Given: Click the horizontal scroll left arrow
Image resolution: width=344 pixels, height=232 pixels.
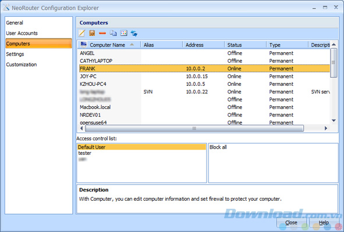Looking at the screenshot, I should click(x=81, y=128).
